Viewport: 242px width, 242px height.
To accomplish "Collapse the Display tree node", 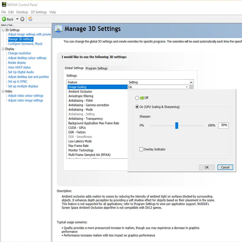I will coord(3,49).
